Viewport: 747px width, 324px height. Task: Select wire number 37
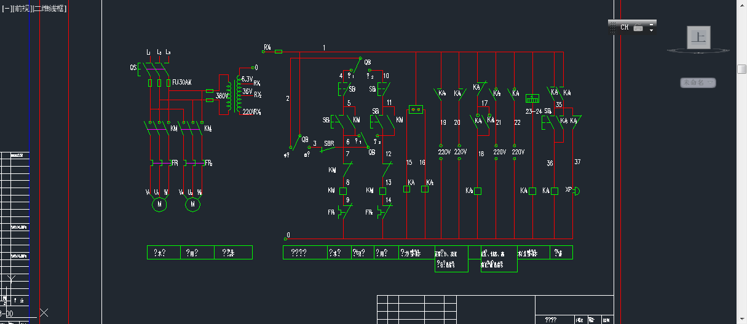[x=577, y=162]
